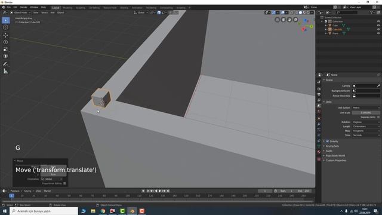Image resolution: width=382 pixels, height=215 pixels.
Task: Open the Unit System Metric dropdown
Action: [x=366, y=107]
